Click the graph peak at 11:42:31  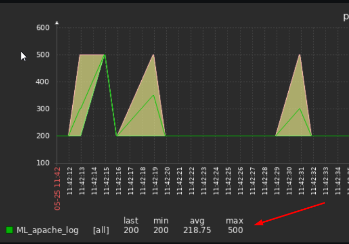coord(300,55)
